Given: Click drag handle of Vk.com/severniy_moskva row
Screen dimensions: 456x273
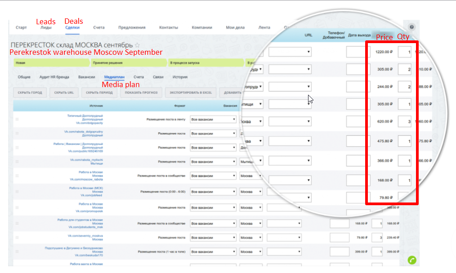Looking at the screenshot, I should (x=17, y=238).
